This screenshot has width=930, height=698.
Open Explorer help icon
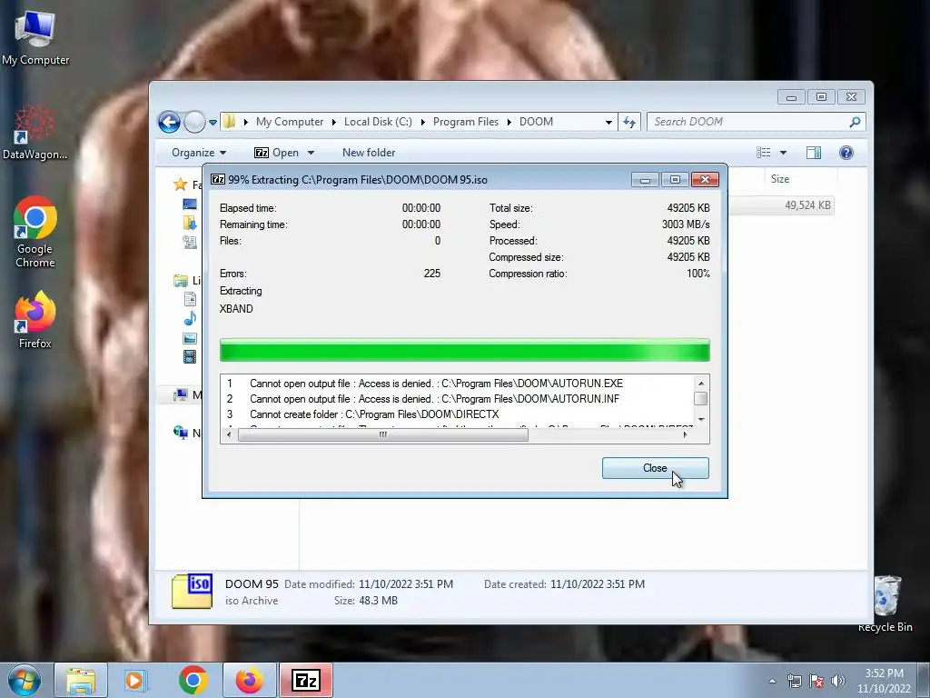pos(846,153)
